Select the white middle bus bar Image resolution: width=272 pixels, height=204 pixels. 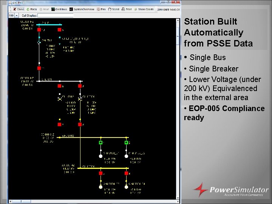[x=60, y=81]
